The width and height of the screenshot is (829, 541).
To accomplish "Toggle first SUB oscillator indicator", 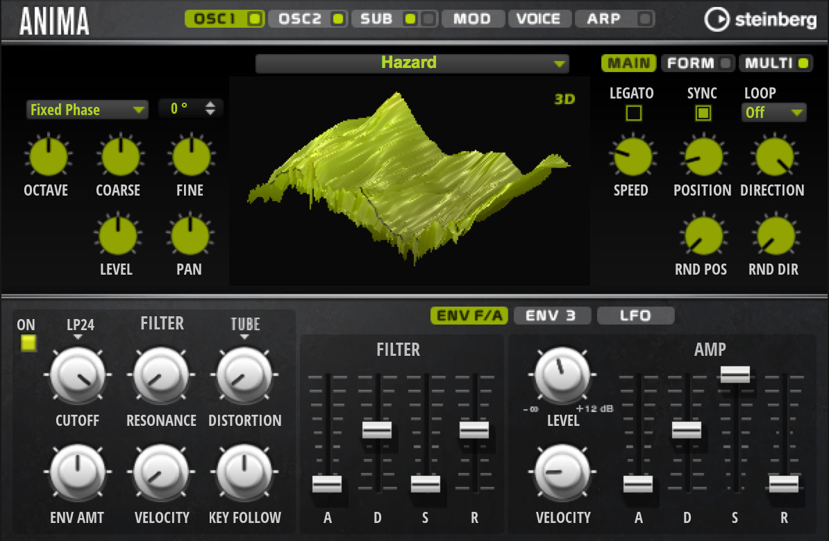I will 410,19.
